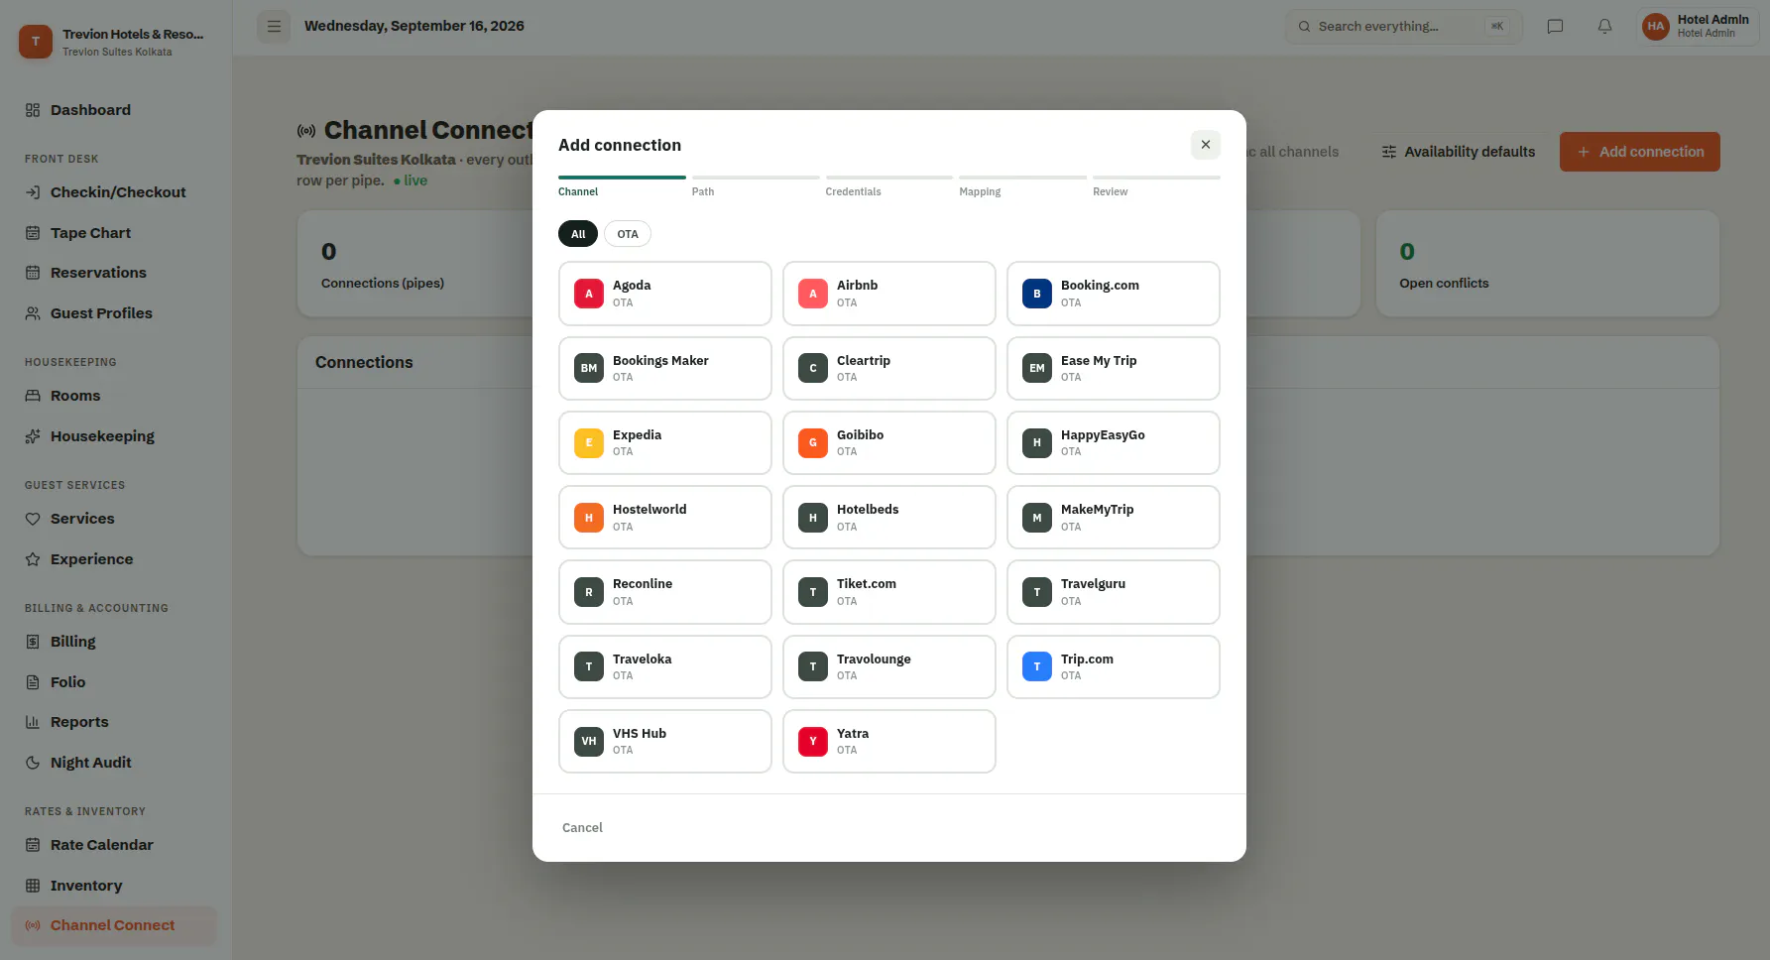Choose Hostelworld channel icon
The width and height of the screenshot is (1770, 960).
click(589, 518)
